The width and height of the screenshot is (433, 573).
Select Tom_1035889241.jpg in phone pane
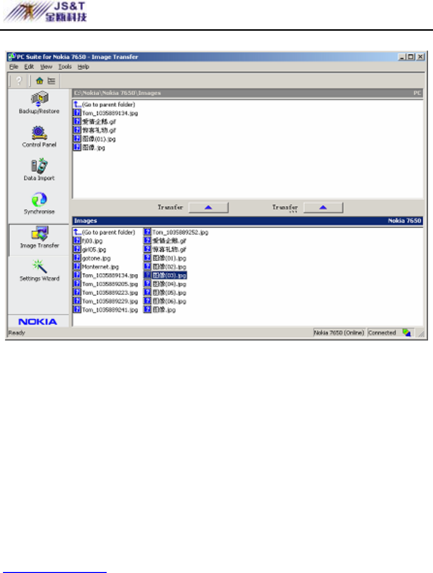tap(106, 310)
